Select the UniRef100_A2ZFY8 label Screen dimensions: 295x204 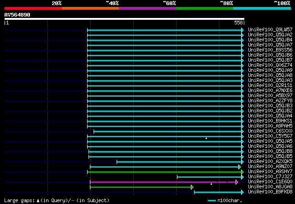[270, 100]
